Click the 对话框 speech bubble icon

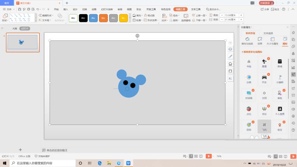click(x=249, y=93)
